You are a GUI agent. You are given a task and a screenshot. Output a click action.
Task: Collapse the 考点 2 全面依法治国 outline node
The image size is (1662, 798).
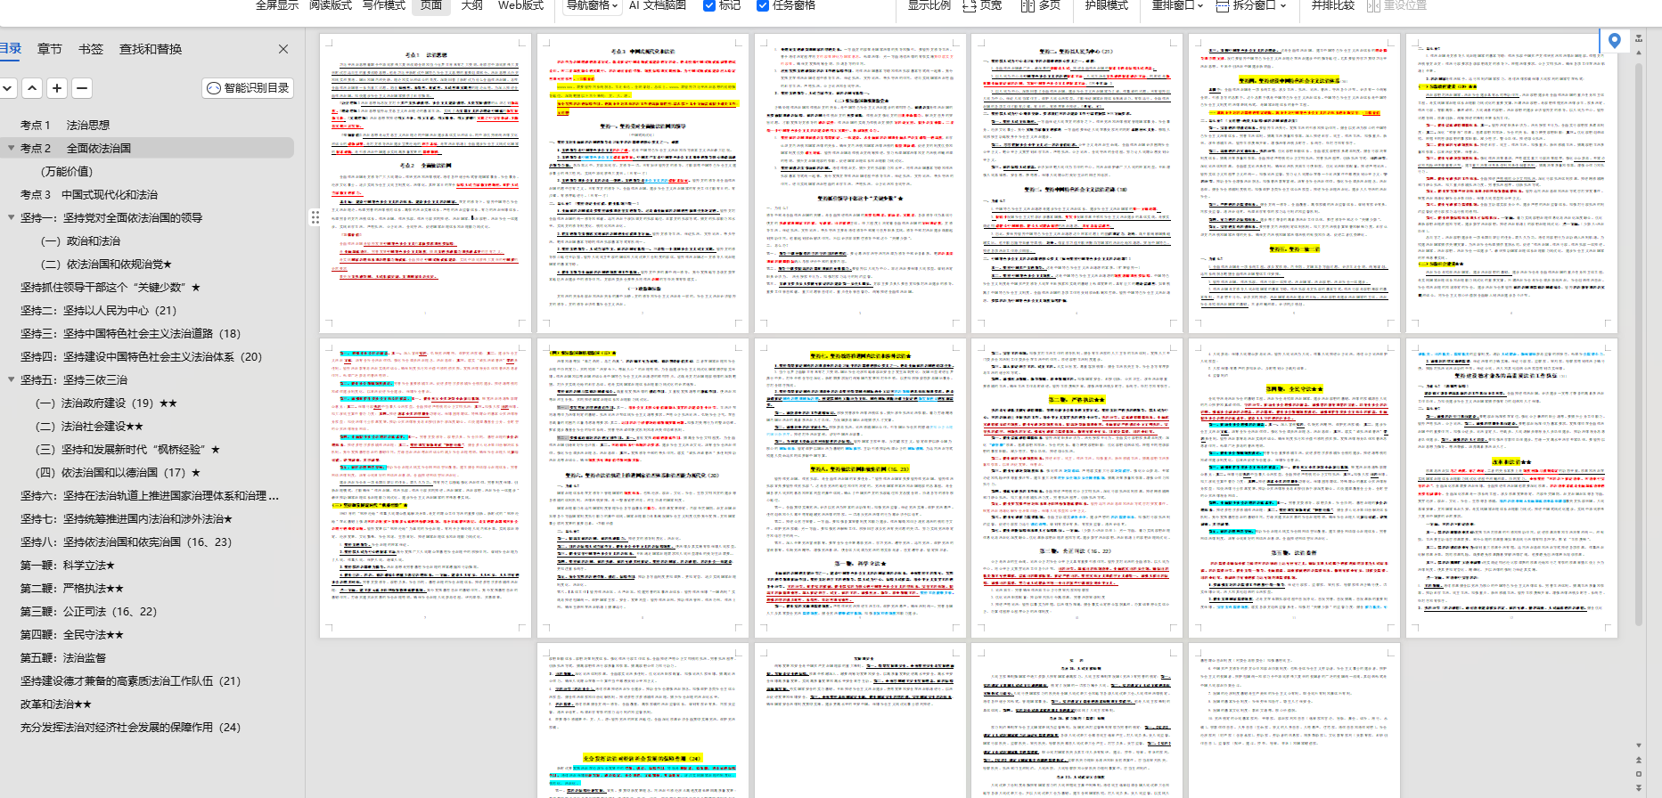12,149
